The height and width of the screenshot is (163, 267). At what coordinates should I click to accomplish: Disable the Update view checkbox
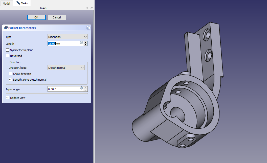click(8, 98)
